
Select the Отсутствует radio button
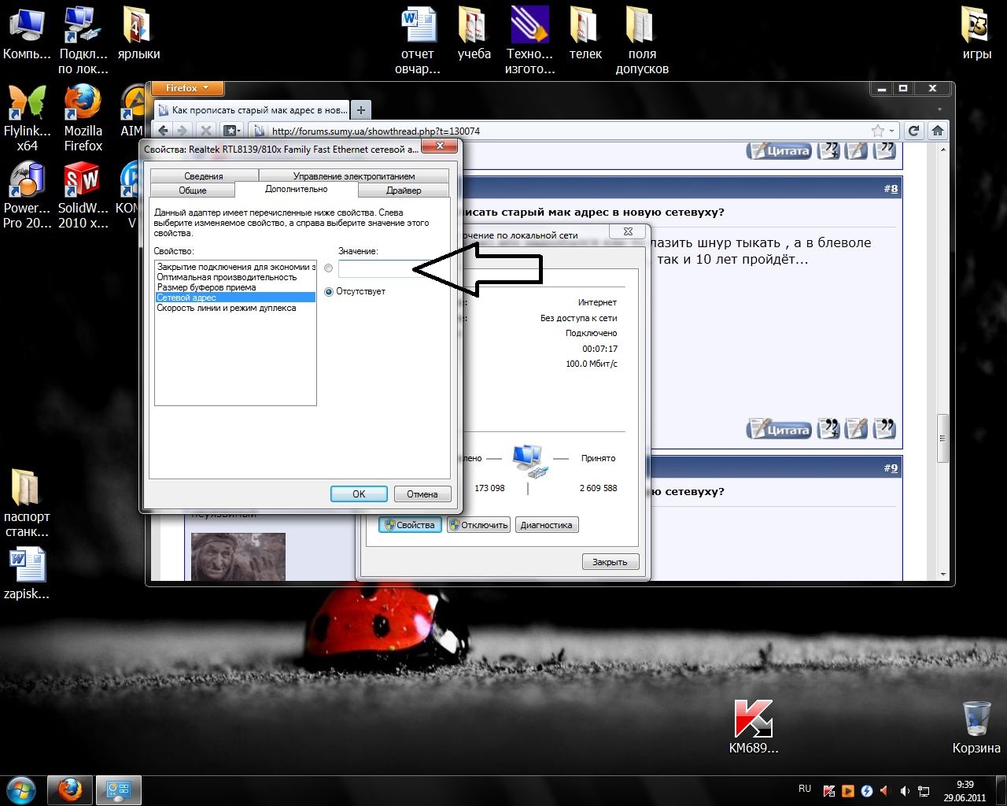click(x=329, y=291)
